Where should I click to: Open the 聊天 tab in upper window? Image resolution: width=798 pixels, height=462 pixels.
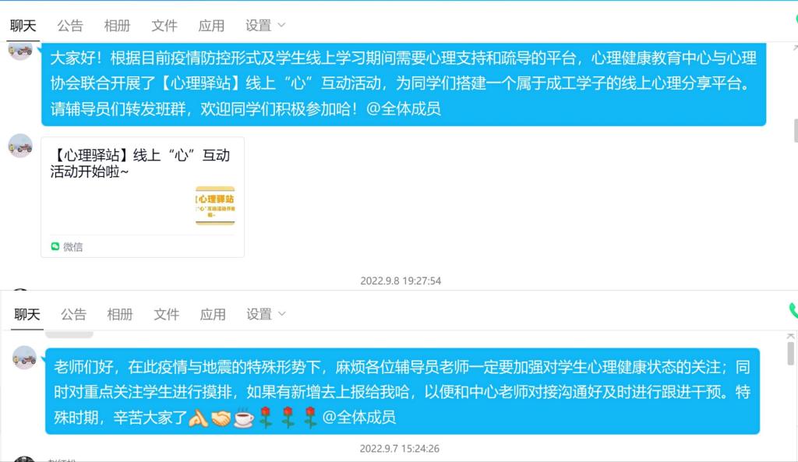click(23, 26)
